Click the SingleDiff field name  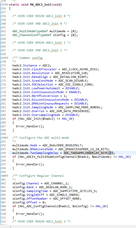pos(35,195)
